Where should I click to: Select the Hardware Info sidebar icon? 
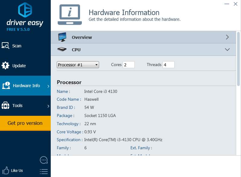[6, 86]
